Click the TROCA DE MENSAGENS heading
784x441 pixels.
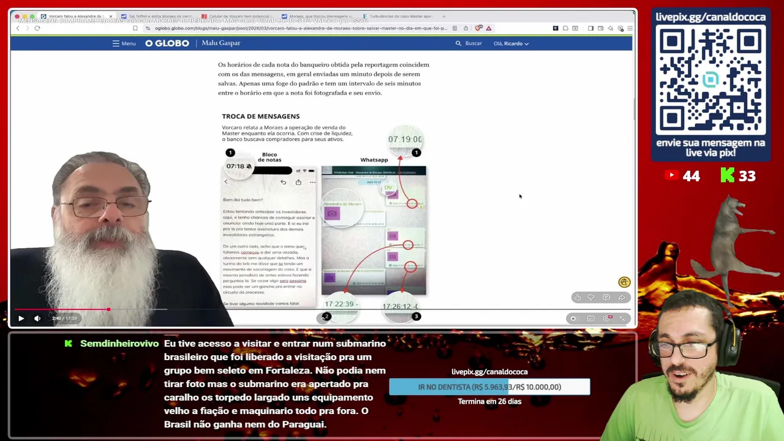261,116
